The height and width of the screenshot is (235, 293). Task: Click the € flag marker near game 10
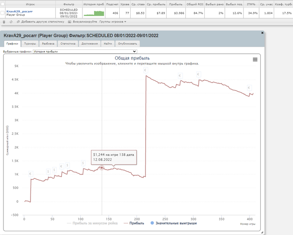tap(31, 174)
